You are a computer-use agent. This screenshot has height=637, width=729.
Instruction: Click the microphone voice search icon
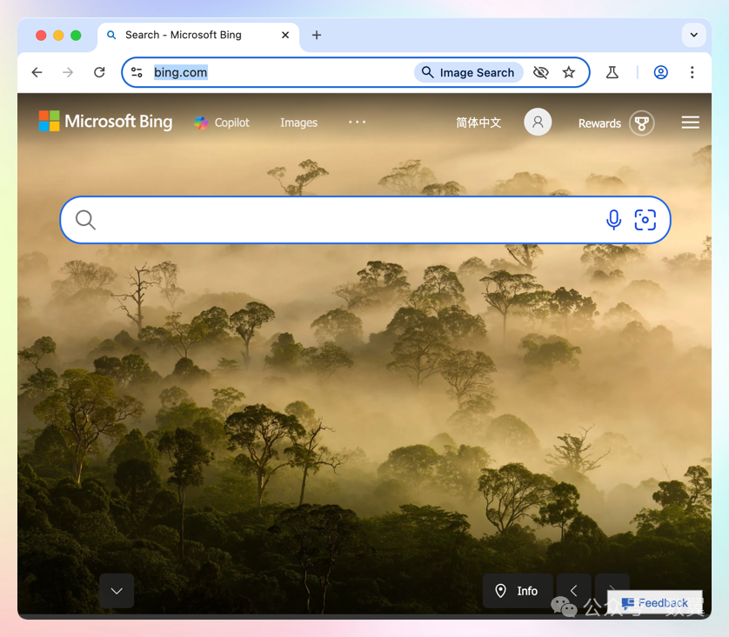click(x=613, y=220)
